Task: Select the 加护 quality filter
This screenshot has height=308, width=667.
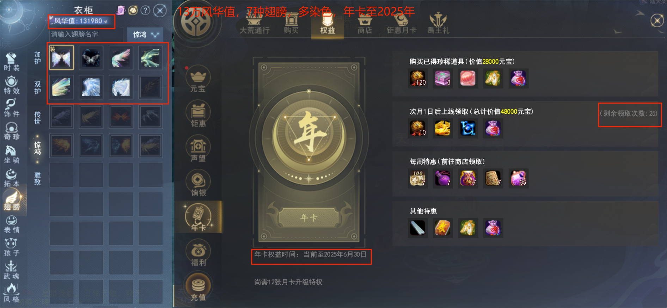Action: [37, 58]
